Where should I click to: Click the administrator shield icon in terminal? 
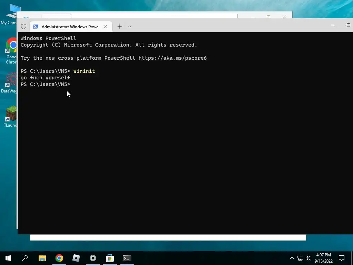click(24, 27)
